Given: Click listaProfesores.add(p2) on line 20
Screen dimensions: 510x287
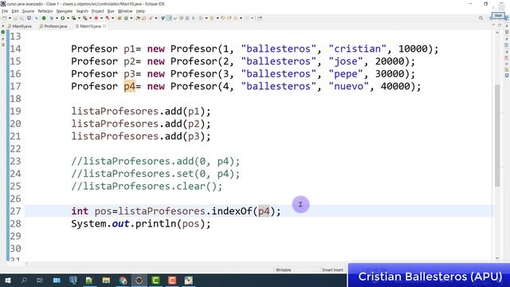Looking at the screenshot, I should [141, 124].
